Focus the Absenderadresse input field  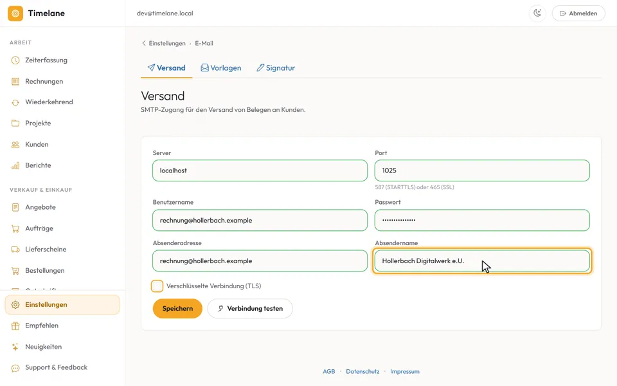pyautogui.click(x=260, y=261)
